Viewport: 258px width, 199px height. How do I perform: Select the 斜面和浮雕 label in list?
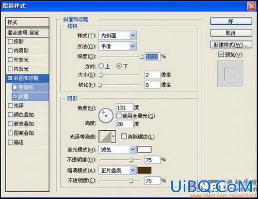tap(26, 78)
